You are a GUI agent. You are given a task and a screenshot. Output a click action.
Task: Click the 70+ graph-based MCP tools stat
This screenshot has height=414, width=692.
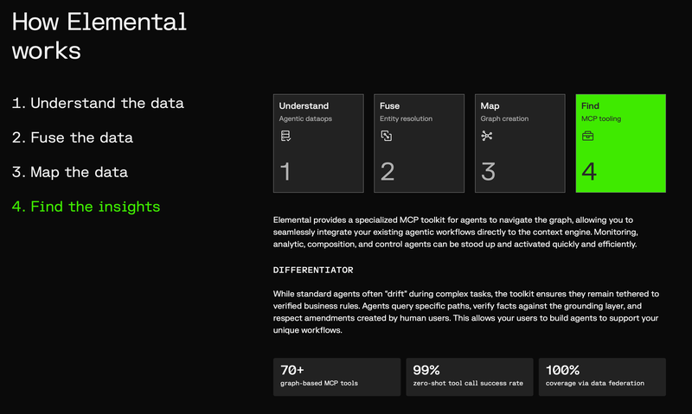336,377
